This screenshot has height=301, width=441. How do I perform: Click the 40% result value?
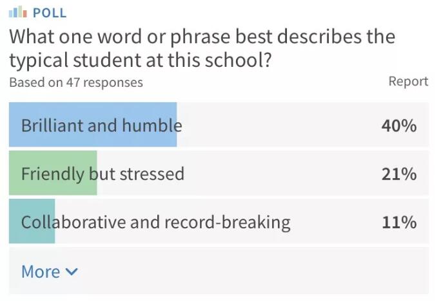[398, 125]
